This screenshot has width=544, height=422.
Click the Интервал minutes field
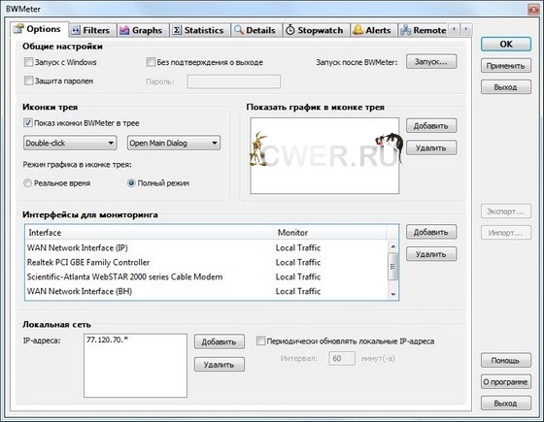tap(342, 358)
